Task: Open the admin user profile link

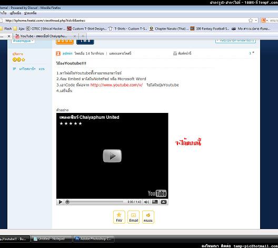Action: click(67, 53)
